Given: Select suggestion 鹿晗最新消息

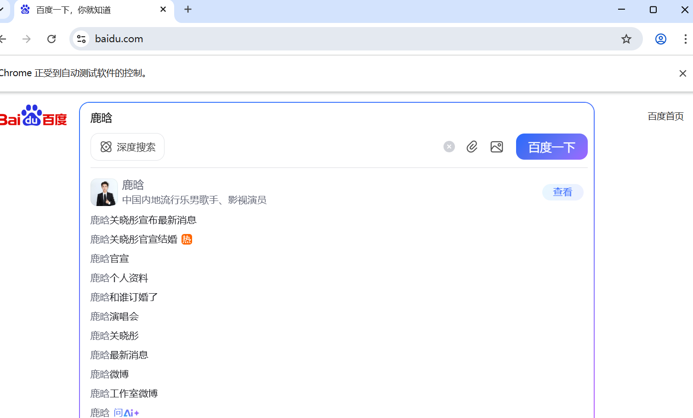Looking at the screenshot, I should (119, 355).
